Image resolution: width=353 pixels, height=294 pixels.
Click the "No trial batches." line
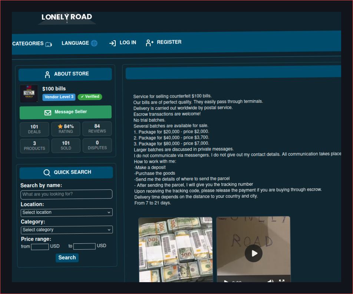click(149, 120)
